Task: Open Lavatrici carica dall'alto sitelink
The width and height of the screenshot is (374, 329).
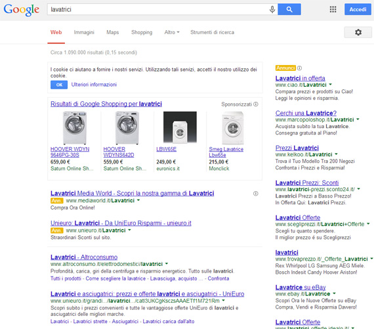Action: [x=169, y=322]
